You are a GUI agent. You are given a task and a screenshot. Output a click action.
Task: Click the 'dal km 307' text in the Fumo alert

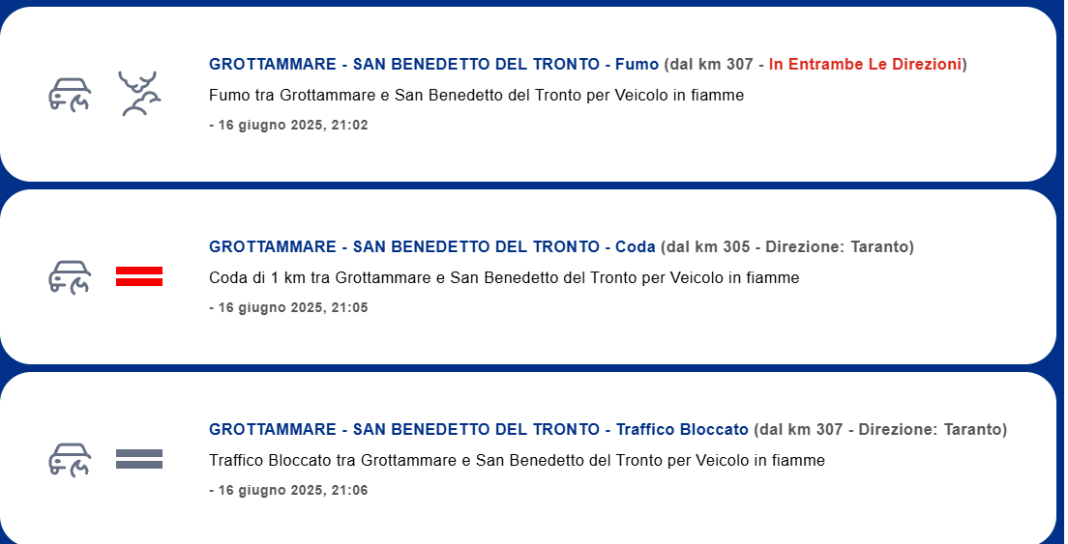coord(712,65)
